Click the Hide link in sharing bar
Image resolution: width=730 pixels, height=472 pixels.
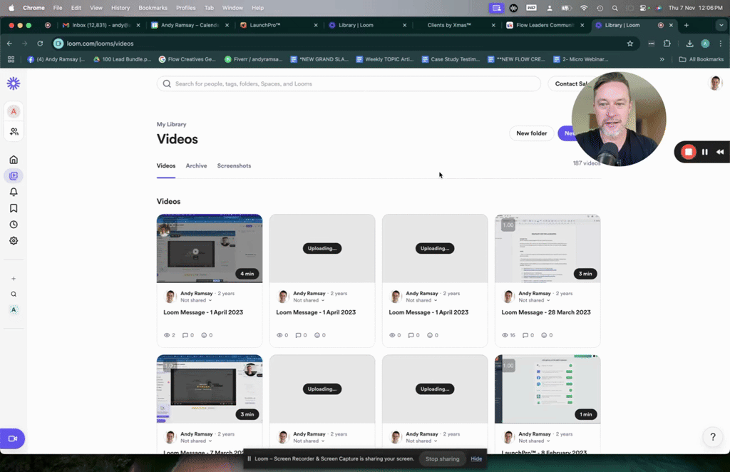(x=475, y=459)
